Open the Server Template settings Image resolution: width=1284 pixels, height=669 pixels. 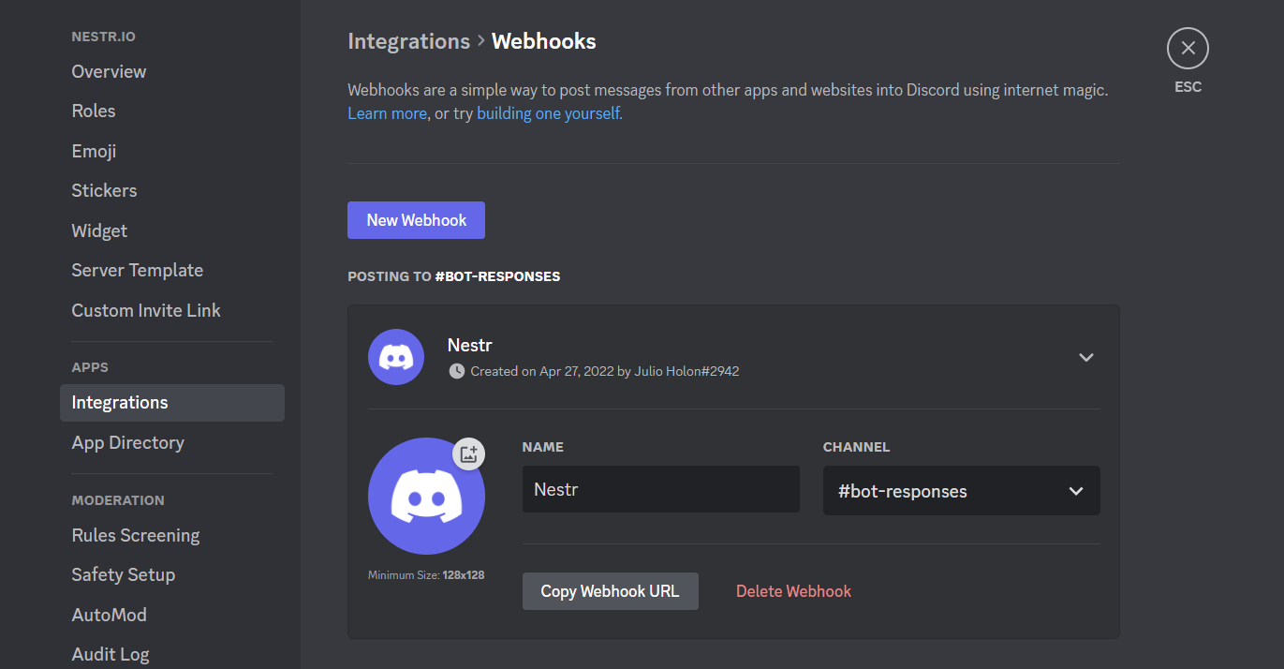click(137, 270)
